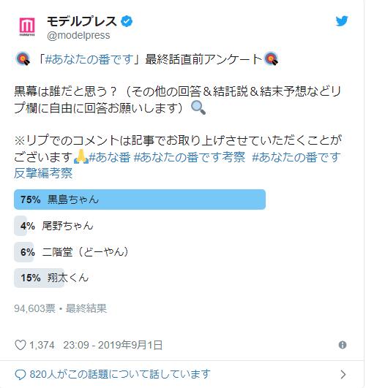
Task: Click the Twitter bird logo
Action: (x=342, y=21)
